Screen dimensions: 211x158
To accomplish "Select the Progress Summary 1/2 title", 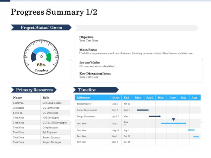I will (54, 12).
